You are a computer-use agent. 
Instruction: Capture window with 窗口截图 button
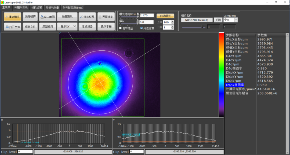(x=48, y=17)
